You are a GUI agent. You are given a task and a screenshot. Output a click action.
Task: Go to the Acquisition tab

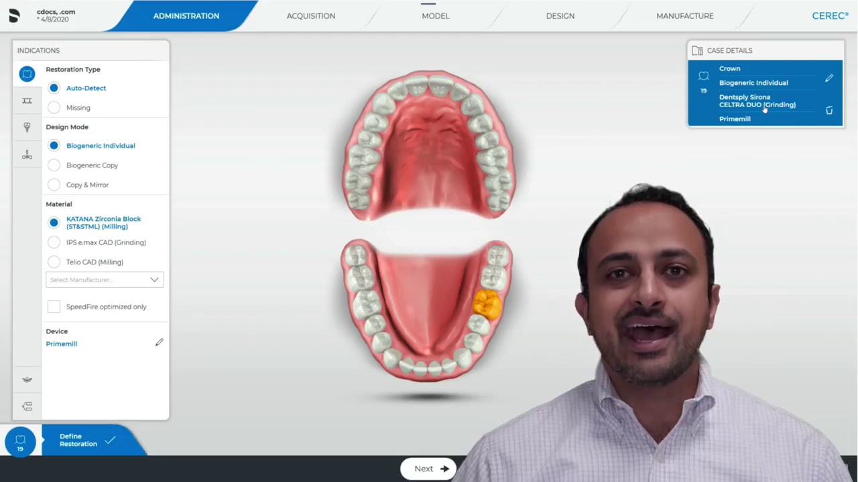coord(311,16)
